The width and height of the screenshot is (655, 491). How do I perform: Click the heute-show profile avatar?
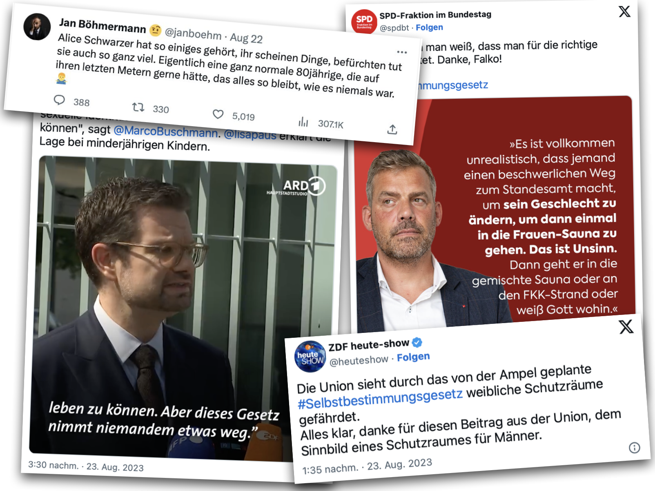click(310, 357)
